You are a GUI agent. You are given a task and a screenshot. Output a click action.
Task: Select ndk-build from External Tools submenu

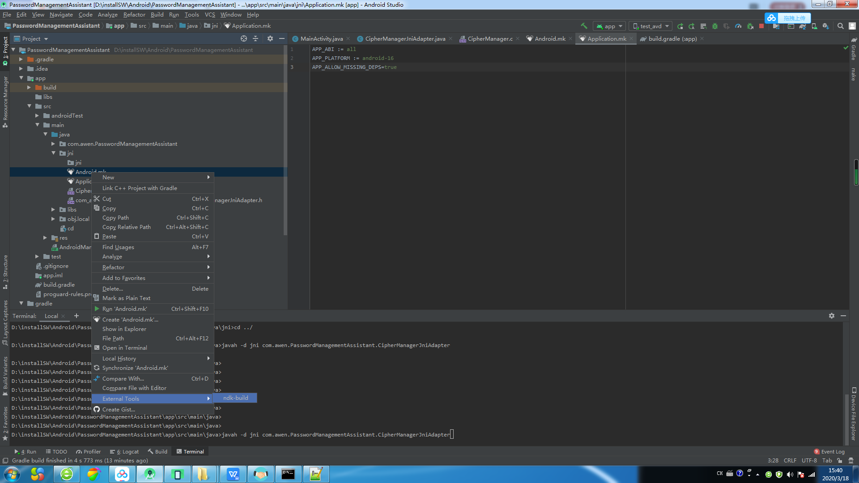coord(235,398)
